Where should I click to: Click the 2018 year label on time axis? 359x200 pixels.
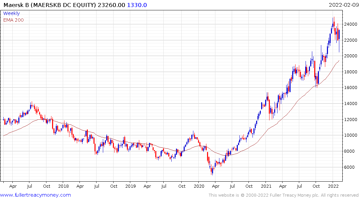[63, 186]
